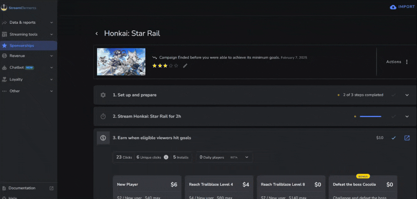Click the blue checkmark in step 3
Image resolution: width=417 pixels, height=199 pixels.
click(x=394, y=138)
